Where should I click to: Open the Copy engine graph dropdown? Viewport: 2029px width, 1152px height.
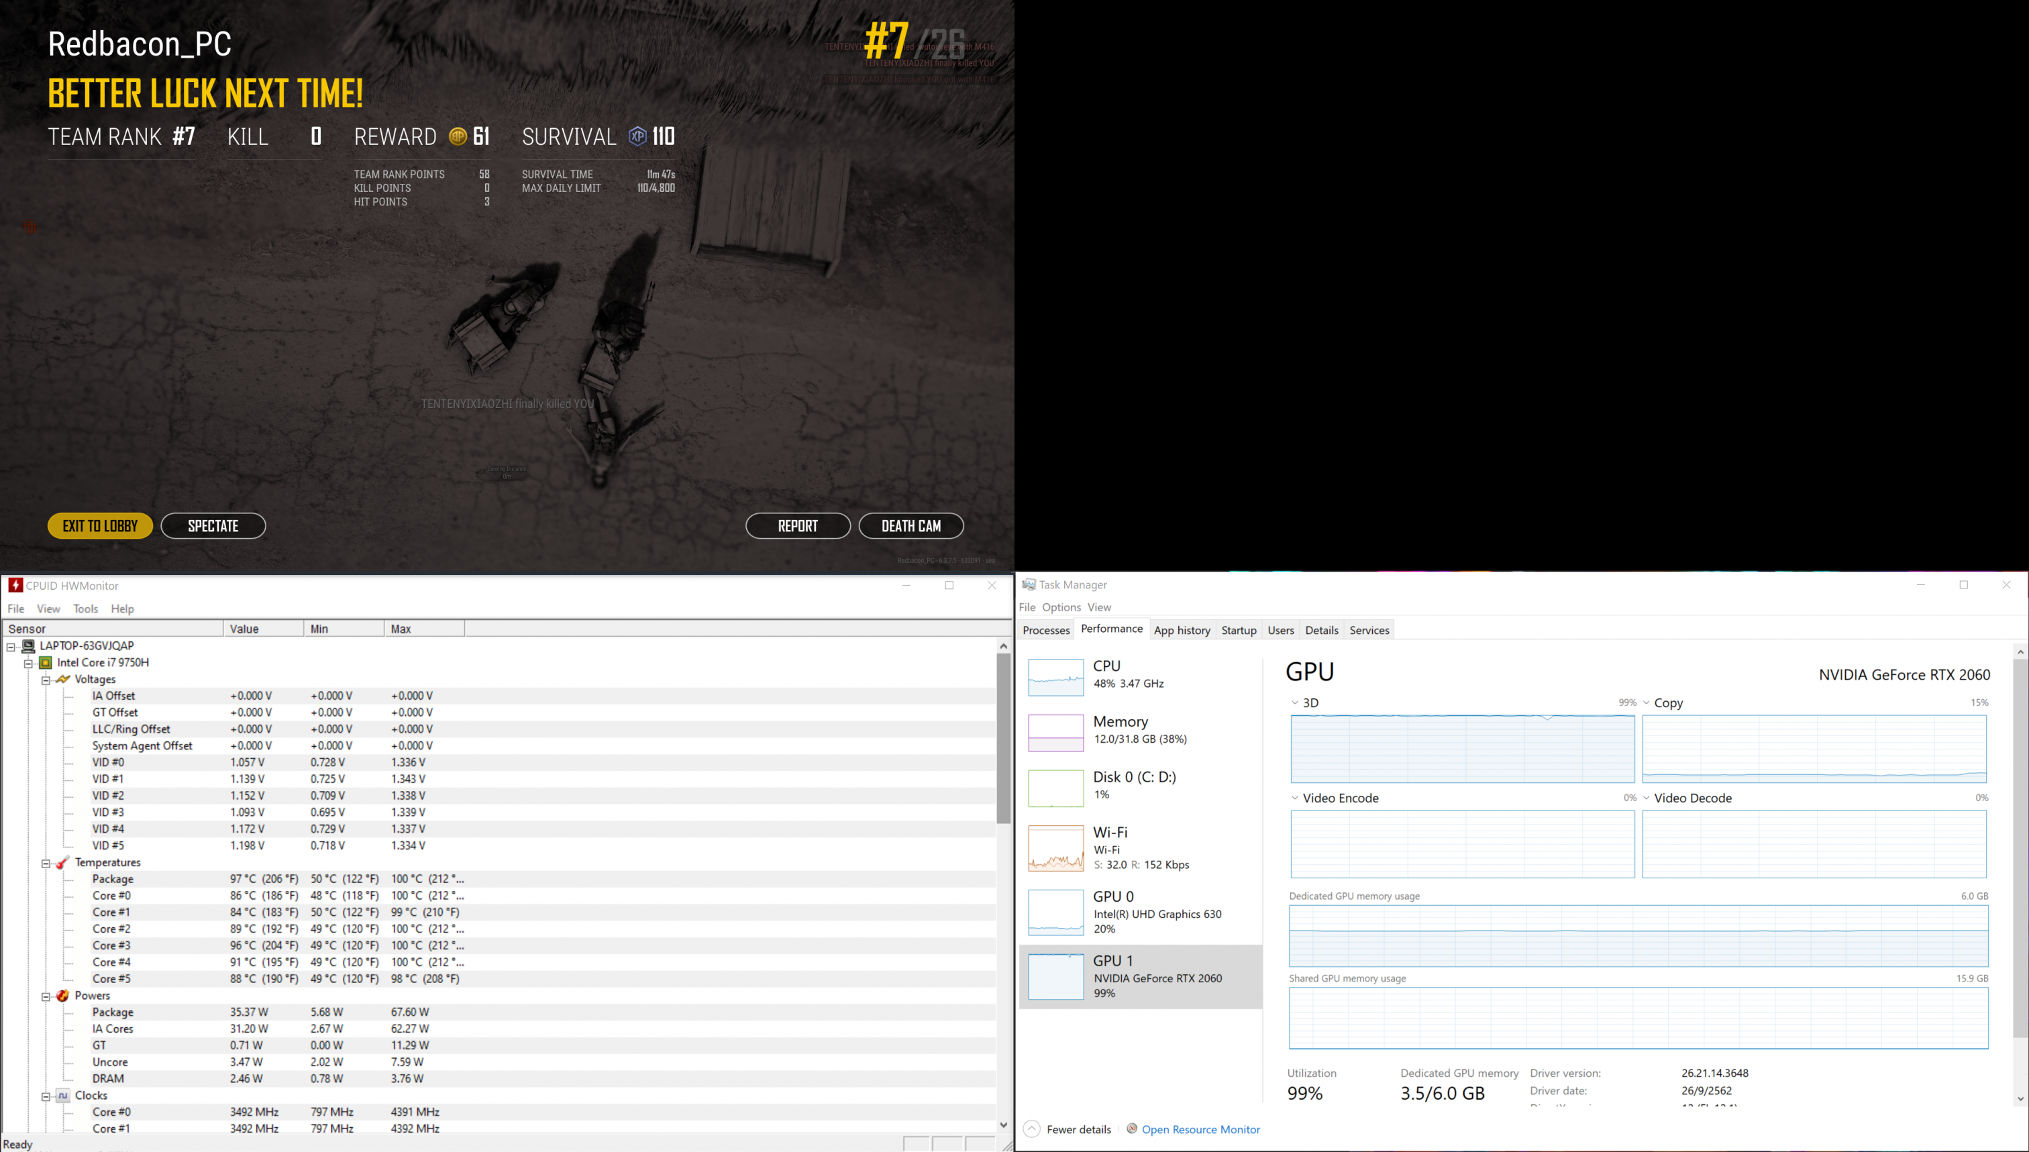click(x=1646, y=702)
